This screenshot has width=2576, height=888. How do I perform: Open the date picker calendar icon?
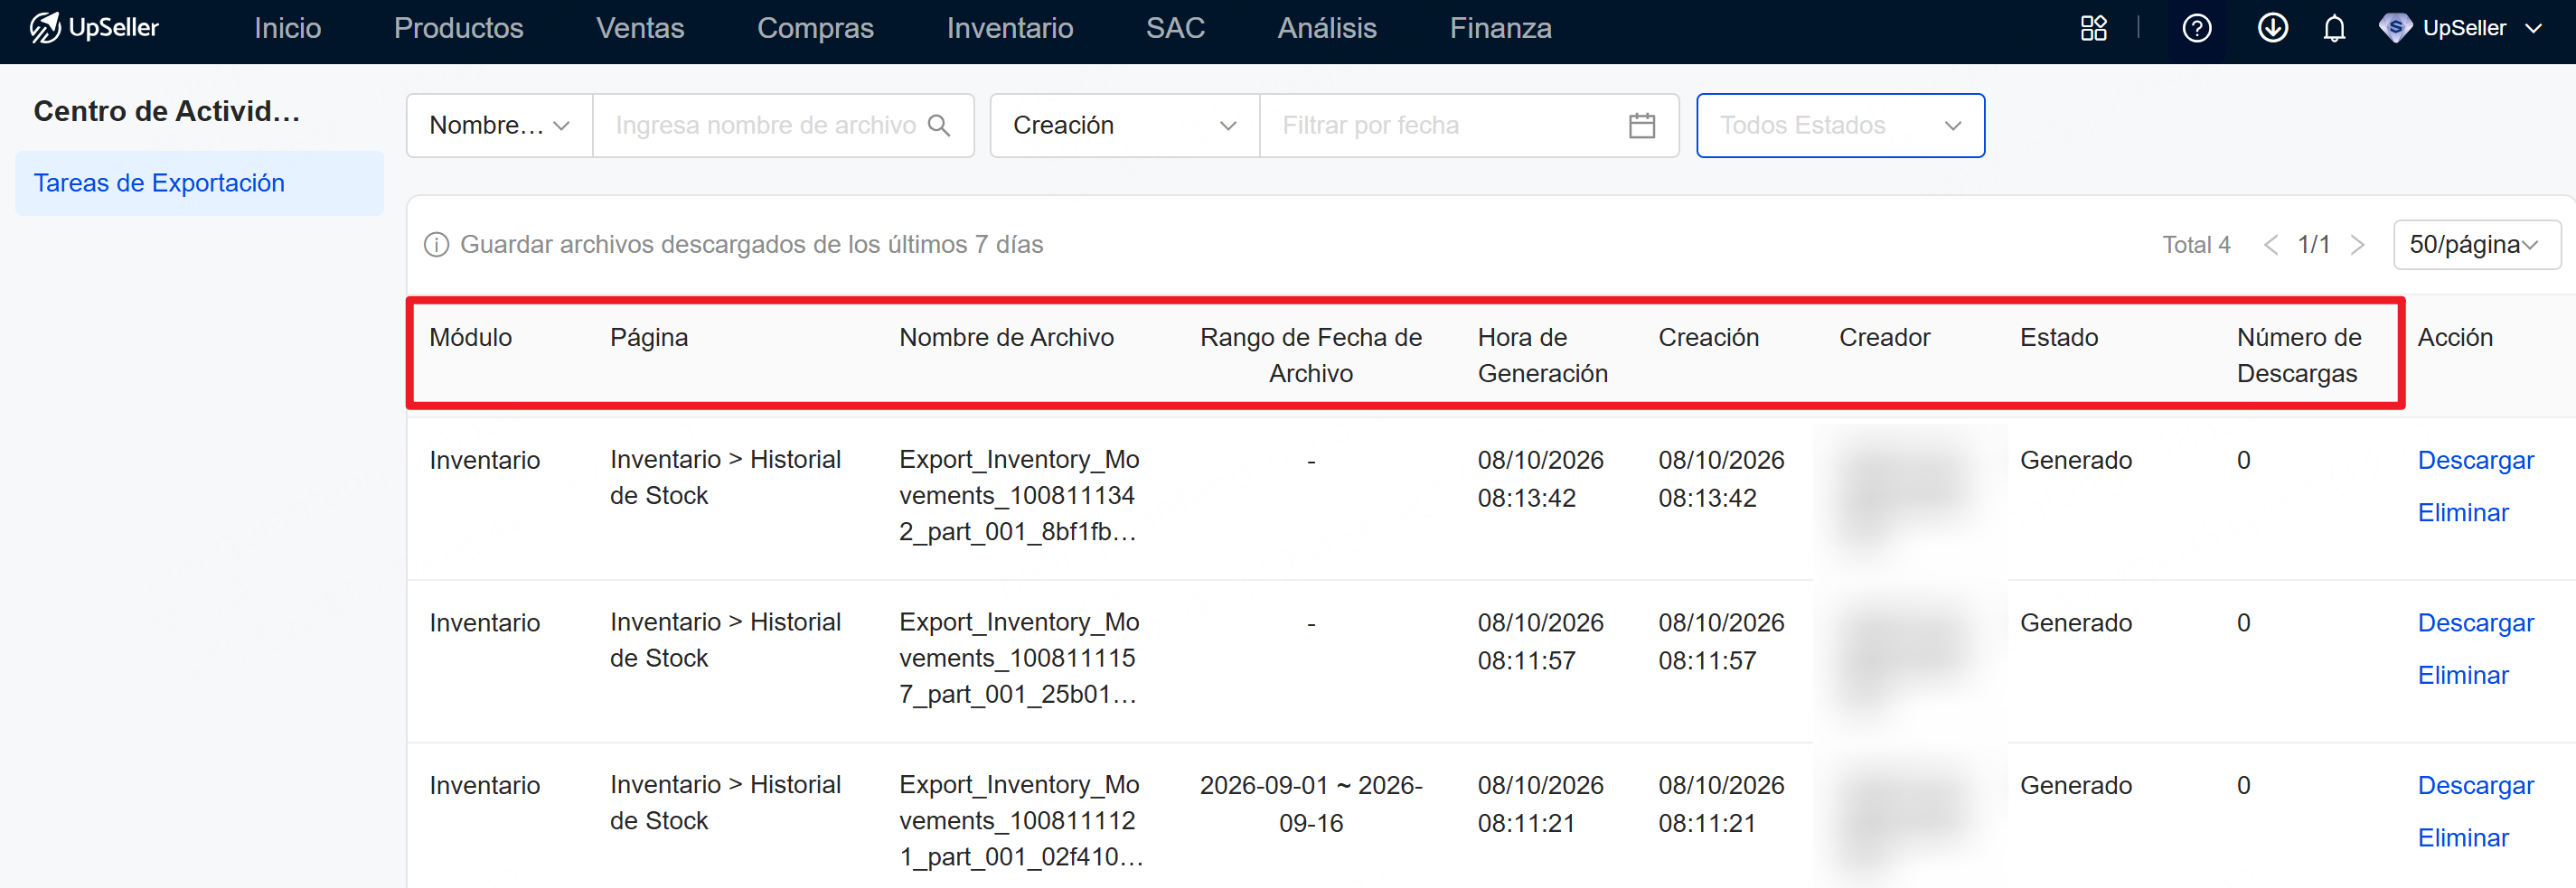pyautogui.click(x=1641, y=125)
